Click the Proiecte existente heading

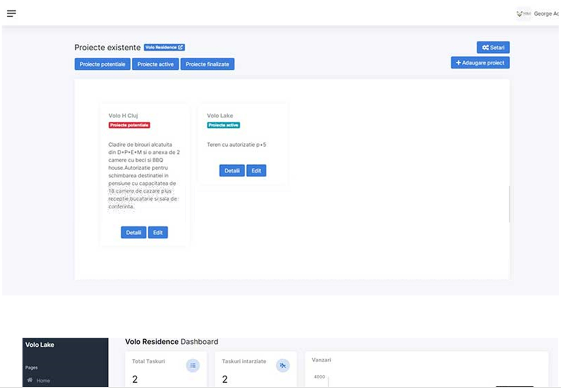point(107,47)
